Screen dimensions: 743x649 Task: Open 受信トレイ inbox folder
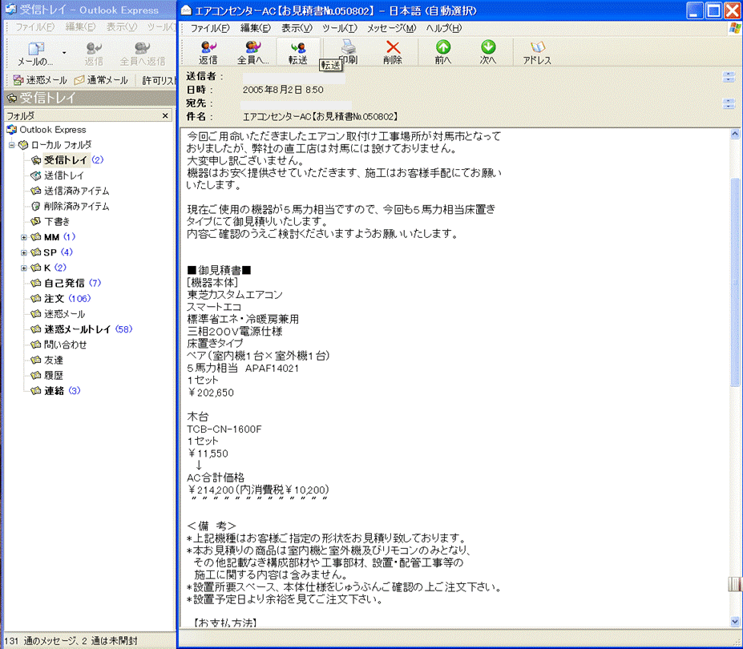pos(67,160)
